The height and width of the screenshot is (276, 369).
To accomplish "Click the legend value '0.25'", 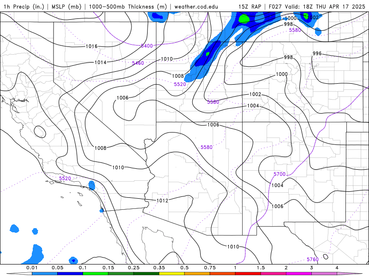I will (x=134, y=268).
